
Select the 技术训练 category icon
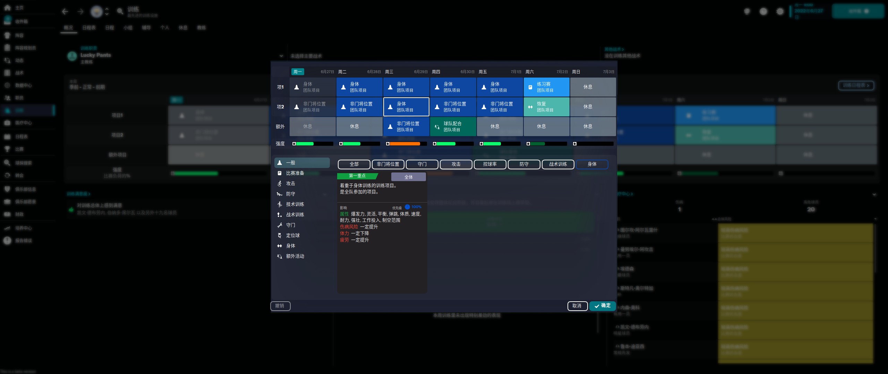(x=280, y=204)
